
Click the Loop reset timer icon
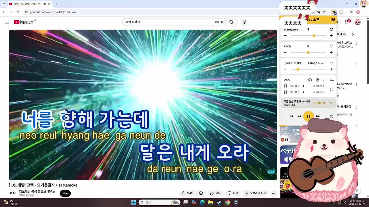[x=317, y=80]
